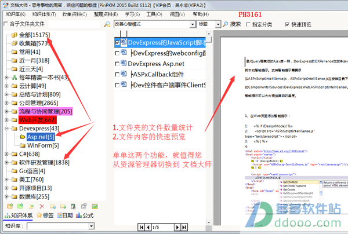
Task: Click the picture icon in the bottom toolbar
Action: (x=95, y=206)
